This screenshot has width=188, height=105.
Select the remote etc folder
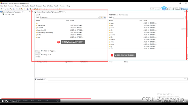(111, 32)
